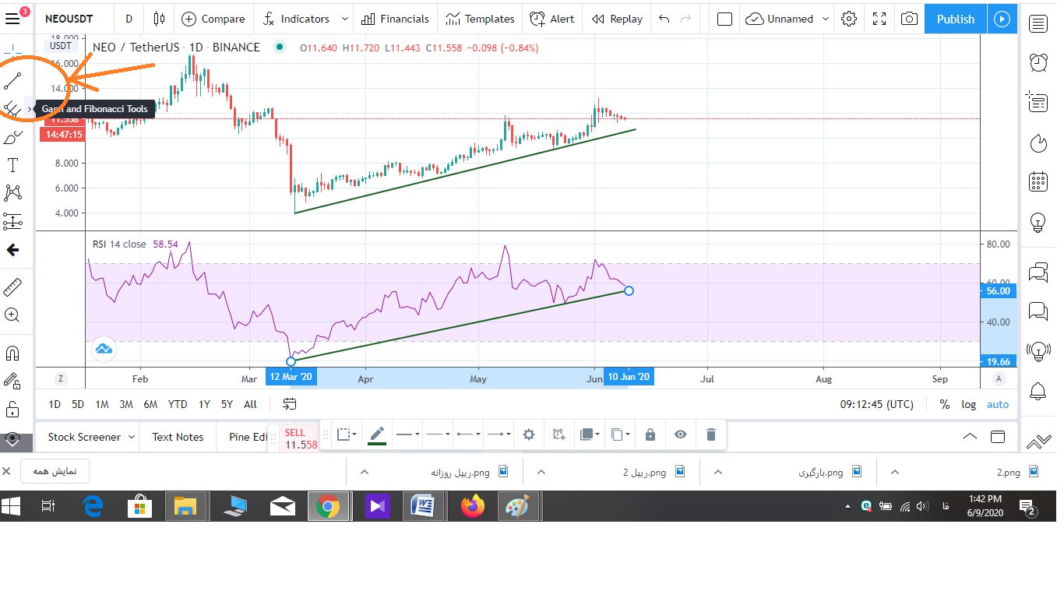The width and height of the screenshot is (1064, 598).
Task: Expand the Stock Screener dropdown arrow
Action: point(131,437)
